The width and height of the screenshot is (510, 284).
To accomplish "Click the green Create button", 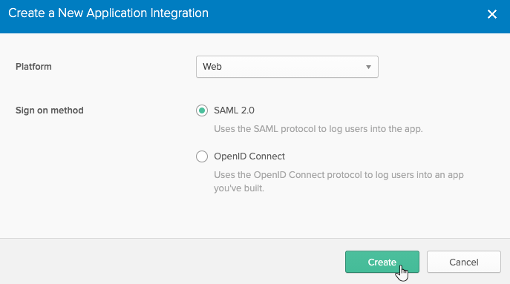I will 382,262.
